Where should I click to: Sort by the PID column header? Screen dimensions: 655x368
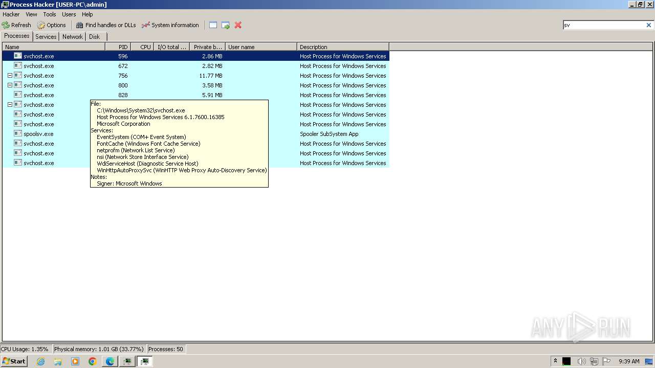click(x=118, y=47)
